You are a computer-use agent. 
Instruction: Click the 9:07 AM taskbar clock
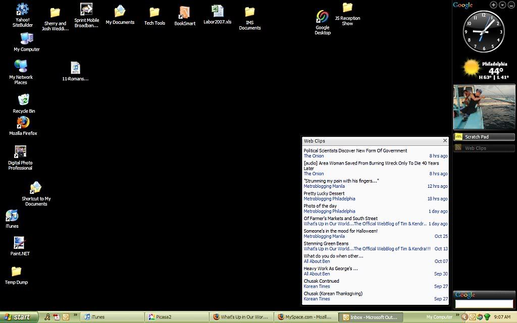coord(502,317)
